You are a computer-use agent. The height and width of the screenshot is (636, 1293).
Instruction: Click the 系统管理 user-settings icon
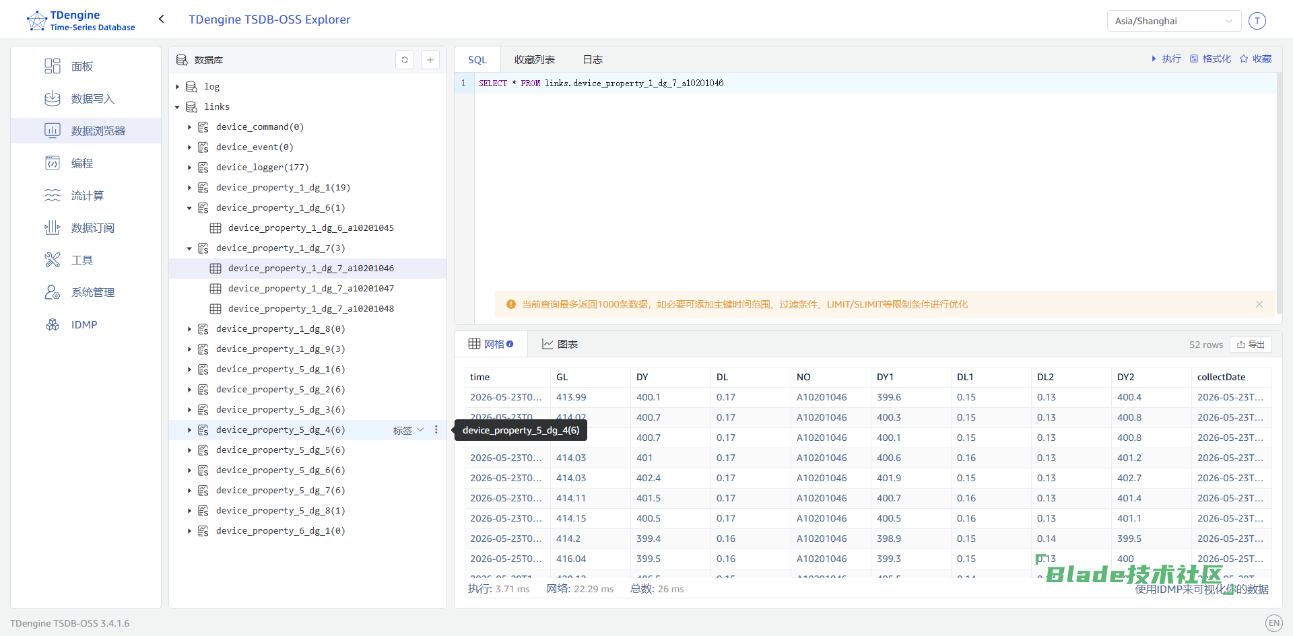click(x=53, y=292)
